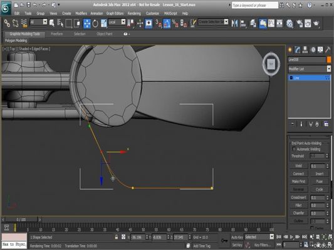Viewport: 334px width, 250px height.
Task: Click the Render teapot icon
Action: click(x=316, y=23)
